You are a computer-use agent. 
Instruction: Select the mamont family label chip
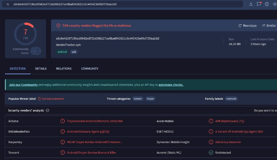coord(231,99)
